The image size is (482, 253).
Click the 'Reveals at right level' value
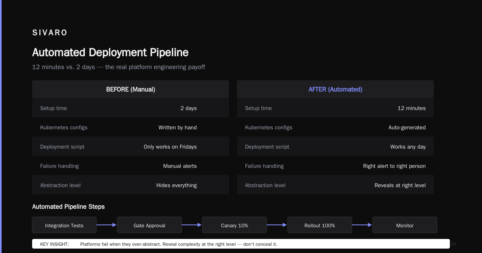pos(400,185)
